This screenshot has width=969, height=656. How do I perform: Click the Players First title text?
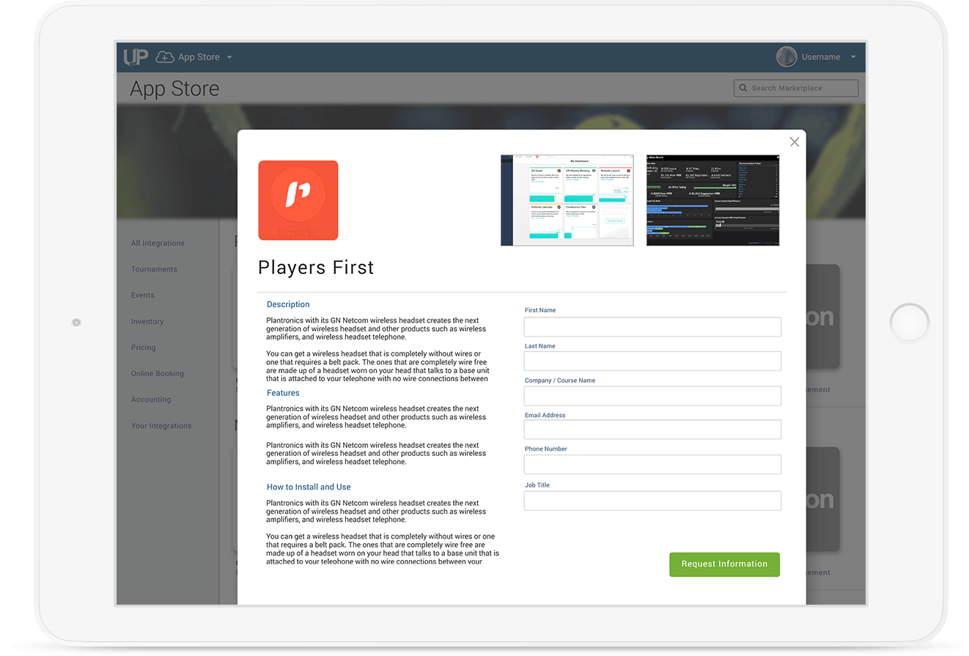tap(316, 268)
